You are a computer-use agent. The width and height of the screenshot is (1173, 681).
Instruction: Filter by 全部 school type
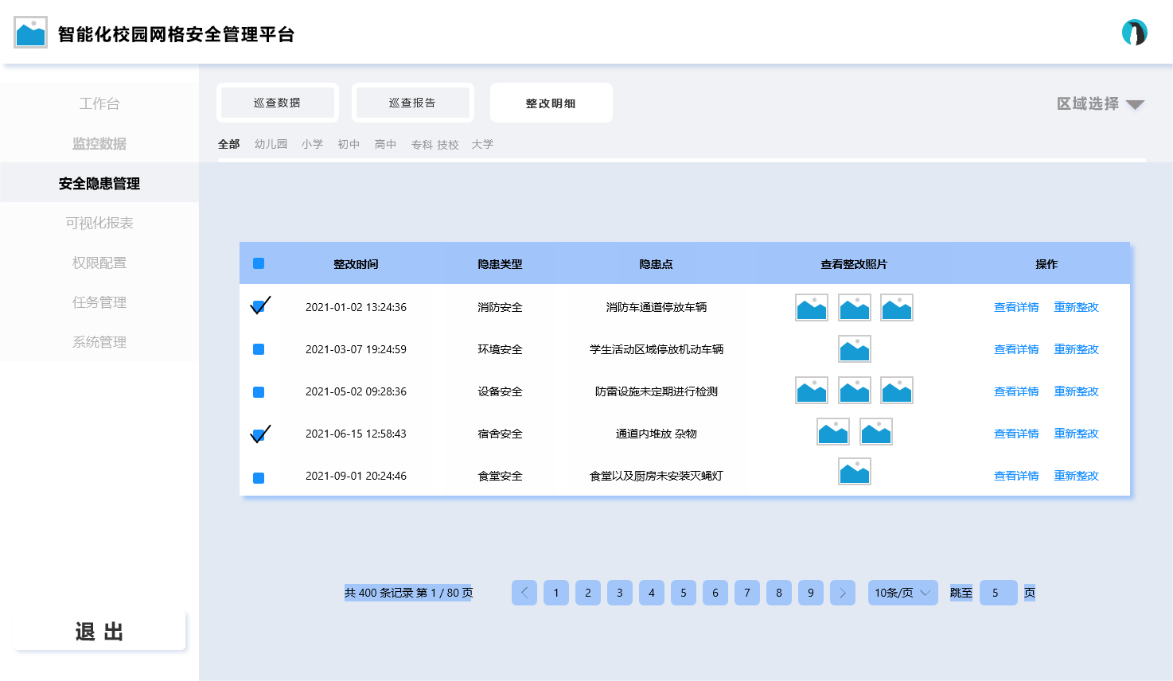click(229, 144)
